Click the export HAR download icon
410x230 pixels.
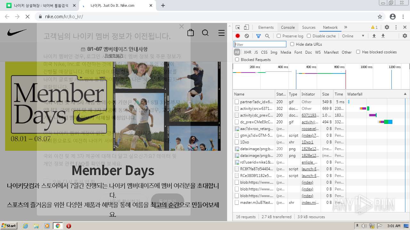coord(383,36)
